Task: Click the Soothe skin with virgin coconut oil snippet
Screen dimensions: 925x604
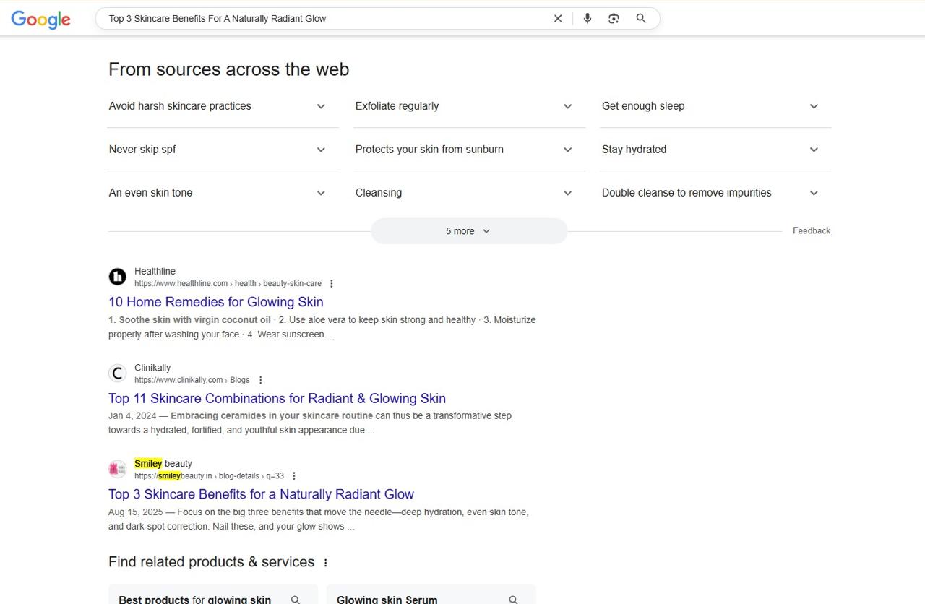Action: click(x=189, y=320)
